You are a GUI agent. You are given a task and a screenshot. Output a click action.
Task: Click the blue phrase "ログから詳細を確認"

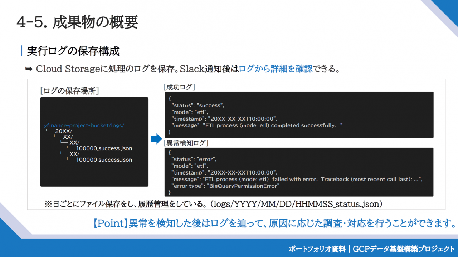click(276, 69)
